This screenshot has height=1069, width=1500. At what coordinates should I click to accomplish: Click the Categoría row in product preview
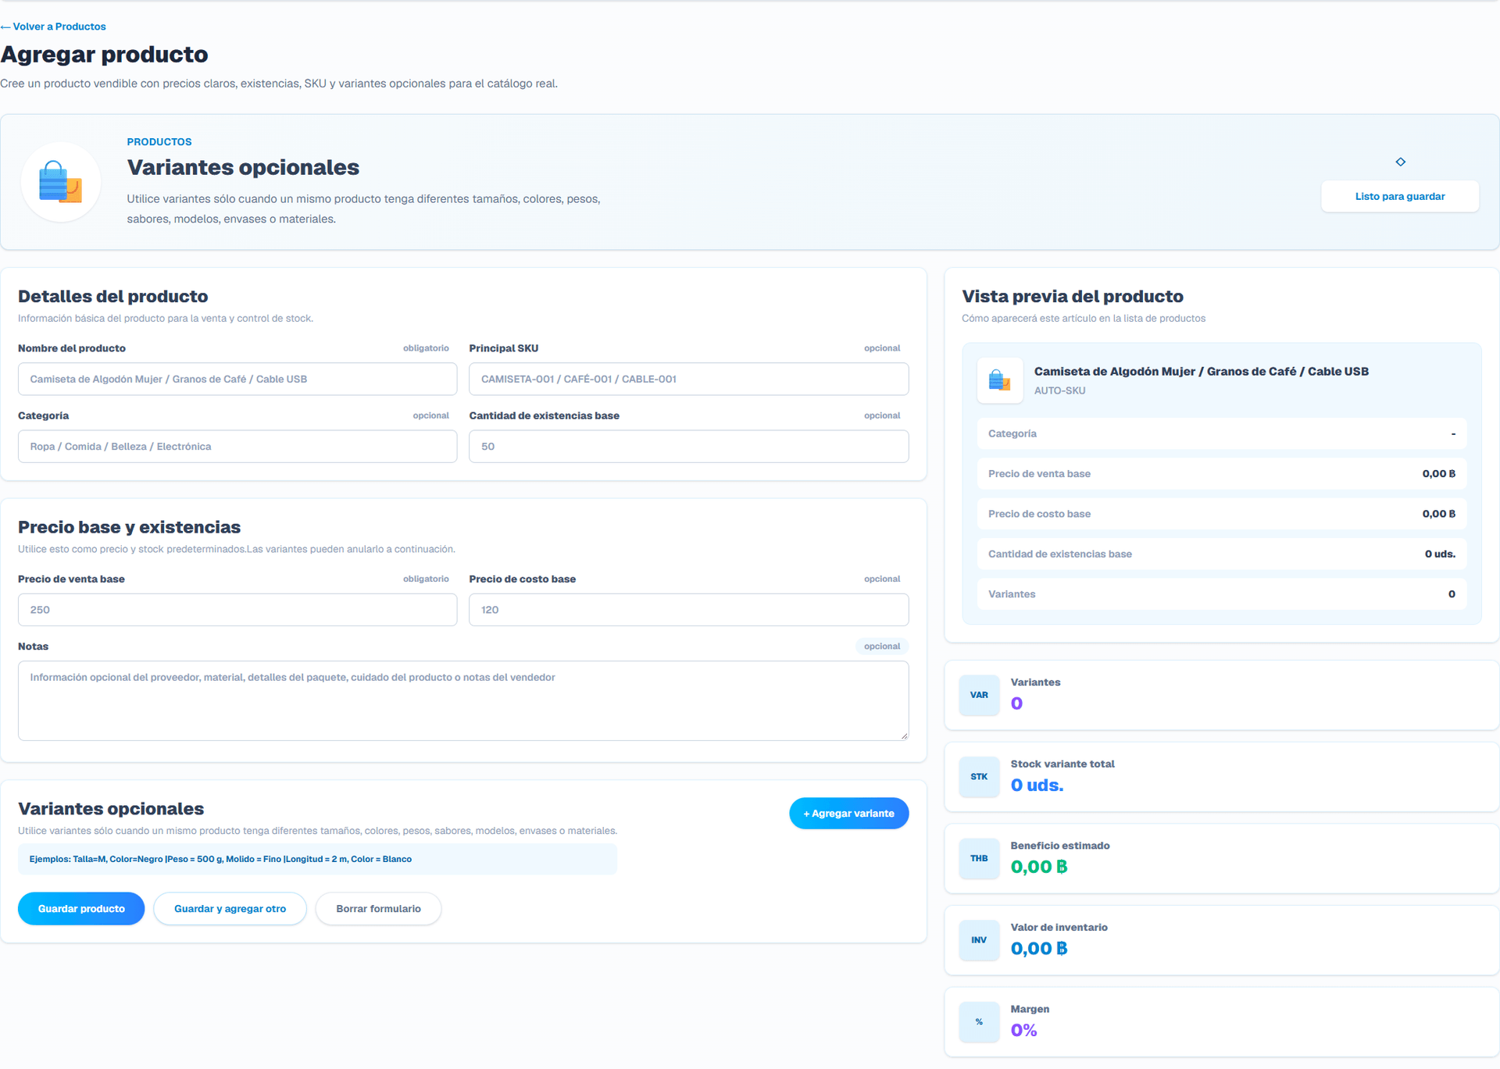[1221, 433]
